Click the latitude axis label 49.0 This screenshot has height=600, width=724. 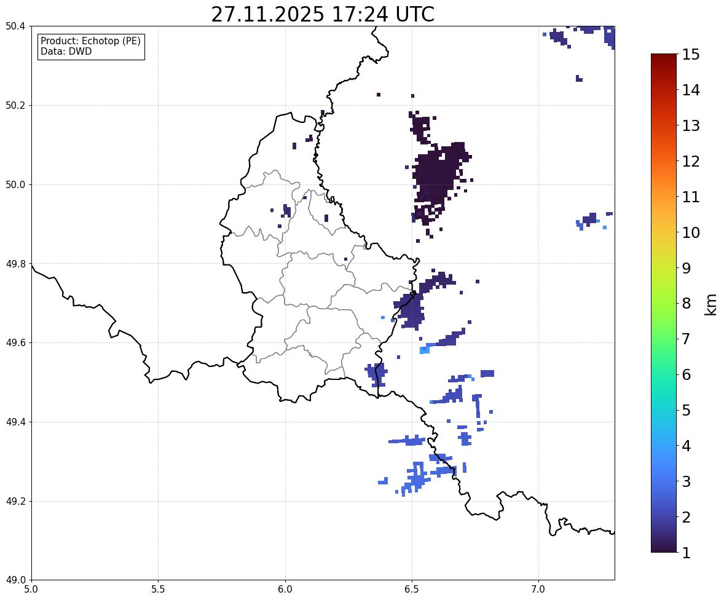tap(15, 580)
